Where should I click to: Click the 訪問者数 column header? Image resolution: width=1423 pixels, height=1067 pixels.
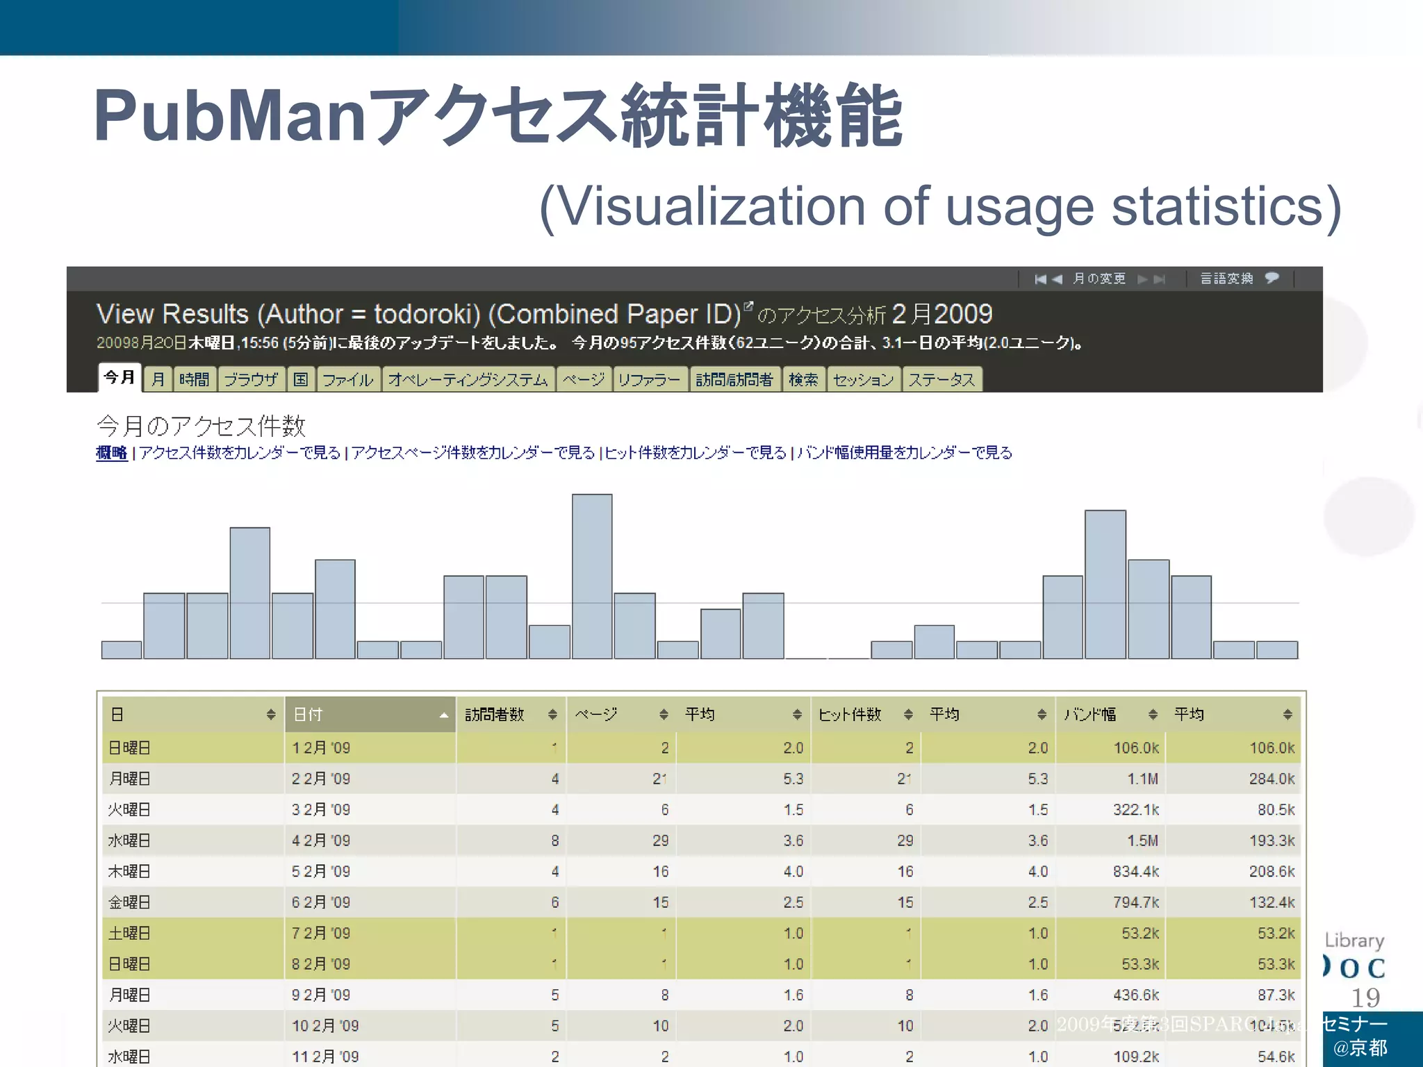click(x=511, y=714)
